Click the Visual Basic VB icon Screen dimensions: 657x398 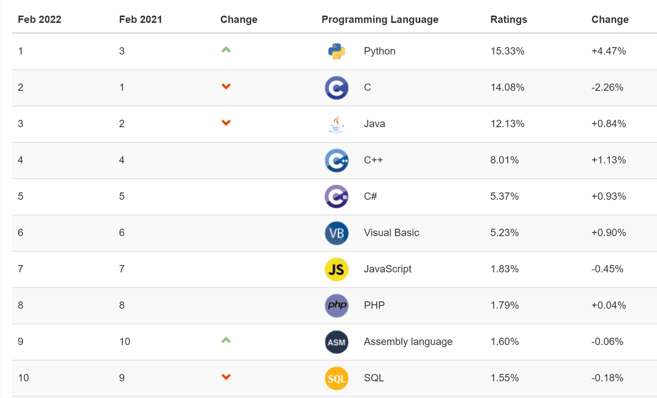point(336,233)
